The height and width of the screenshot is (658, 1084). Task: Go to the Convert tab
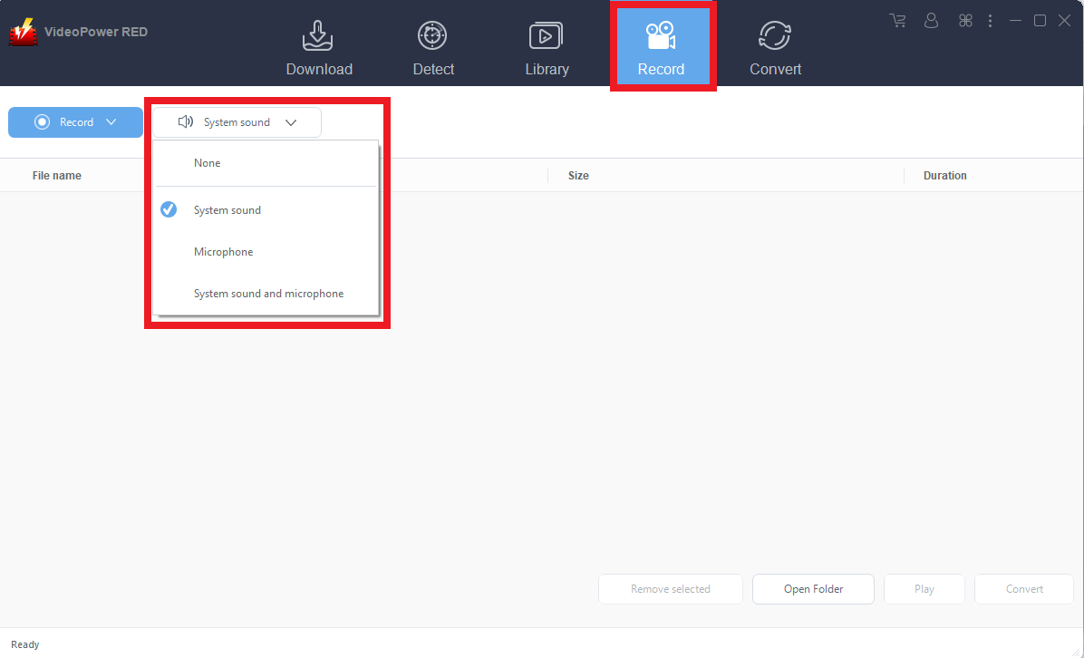[x=775, y=48]
